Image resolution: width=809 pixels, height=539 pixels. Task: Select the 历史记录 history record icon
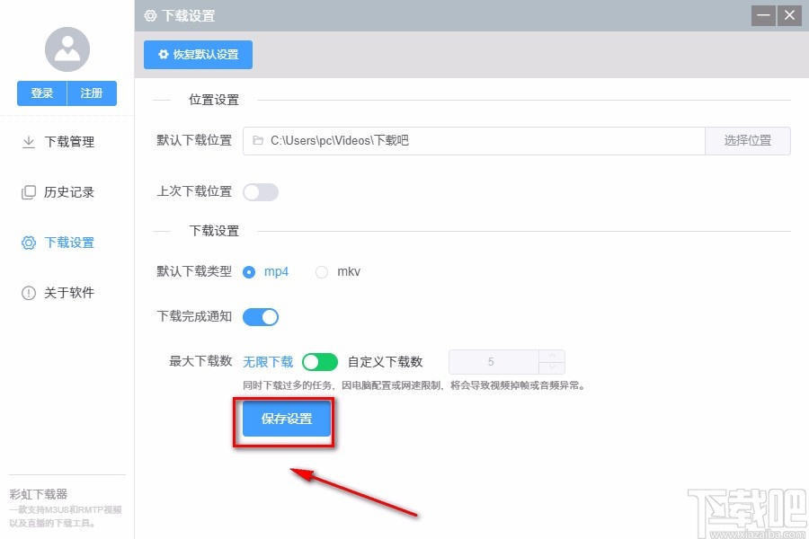(27, 191)
